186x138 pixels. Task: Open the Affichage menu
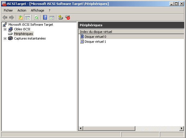click(38, 10)
